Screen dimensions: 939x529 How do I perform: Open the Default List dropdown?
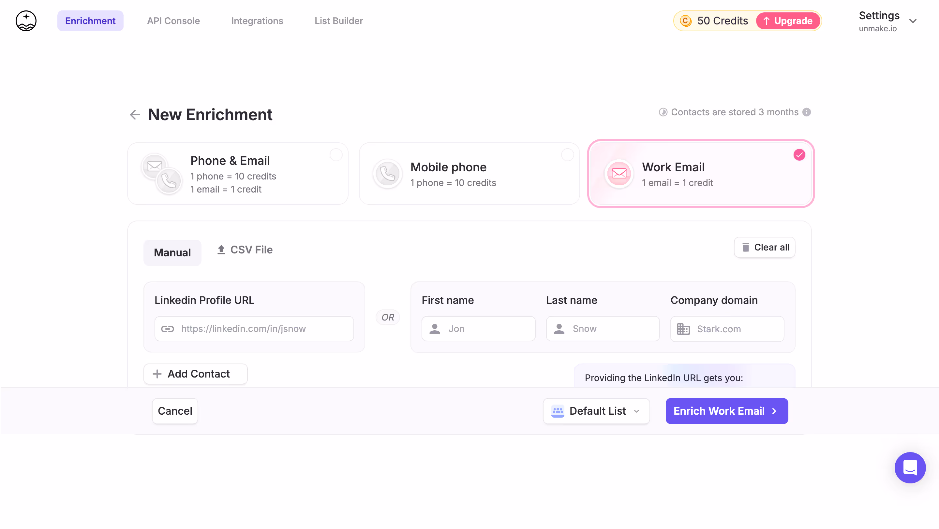pyautogui.click(x=596, y=411)
